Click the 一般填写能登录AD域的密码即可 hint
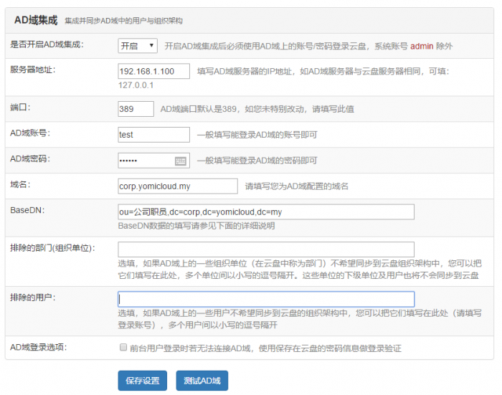 (x=257, y=161)
